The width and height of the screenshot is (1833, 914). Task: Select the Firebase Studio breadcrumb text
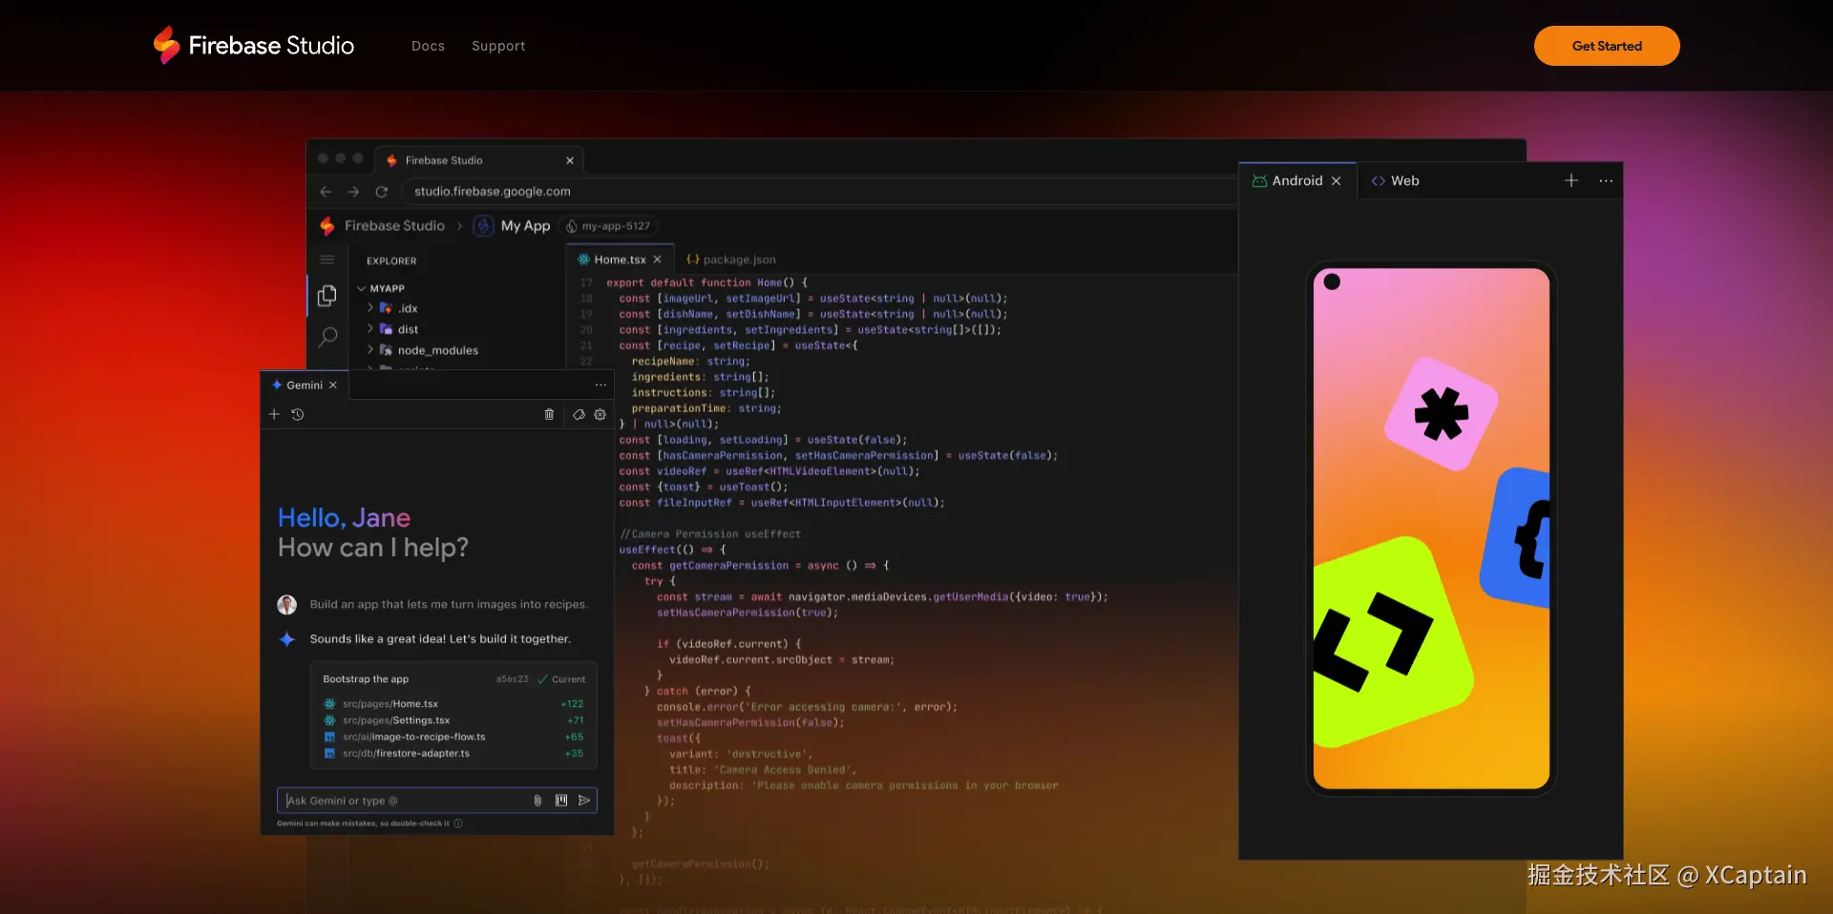pyautogui.click(x=394, y=226)
